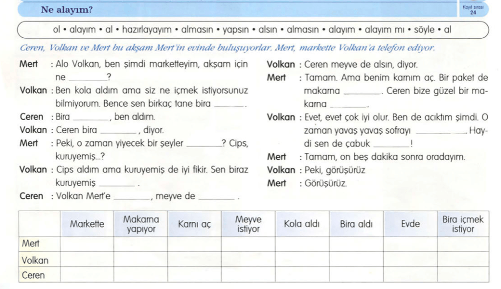Click the blank after "birkaç tane bira"
The height and width of the screenshot is (289, 501).
pos(229,104)
